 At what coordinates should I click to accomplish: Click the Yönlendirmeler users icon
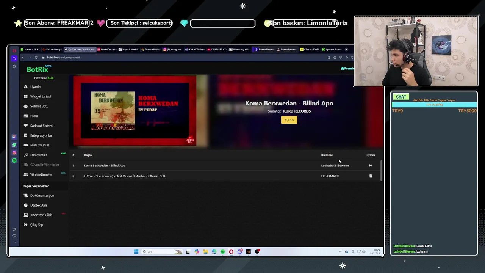pos(26,174)
